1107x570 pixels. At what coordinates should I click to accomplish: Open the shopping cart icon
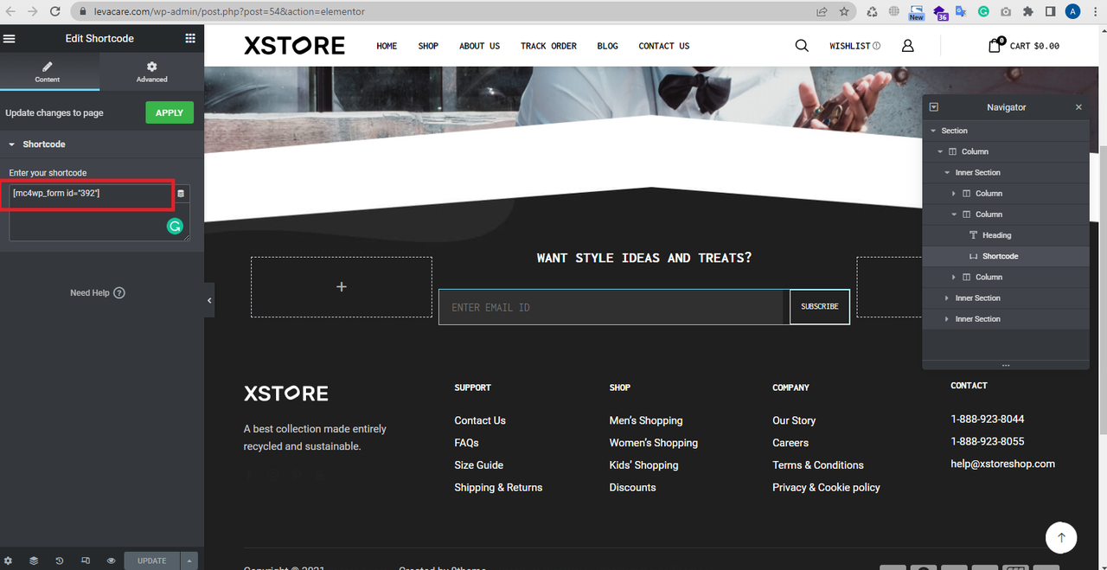pyautogui.click(x=995, y=45)
